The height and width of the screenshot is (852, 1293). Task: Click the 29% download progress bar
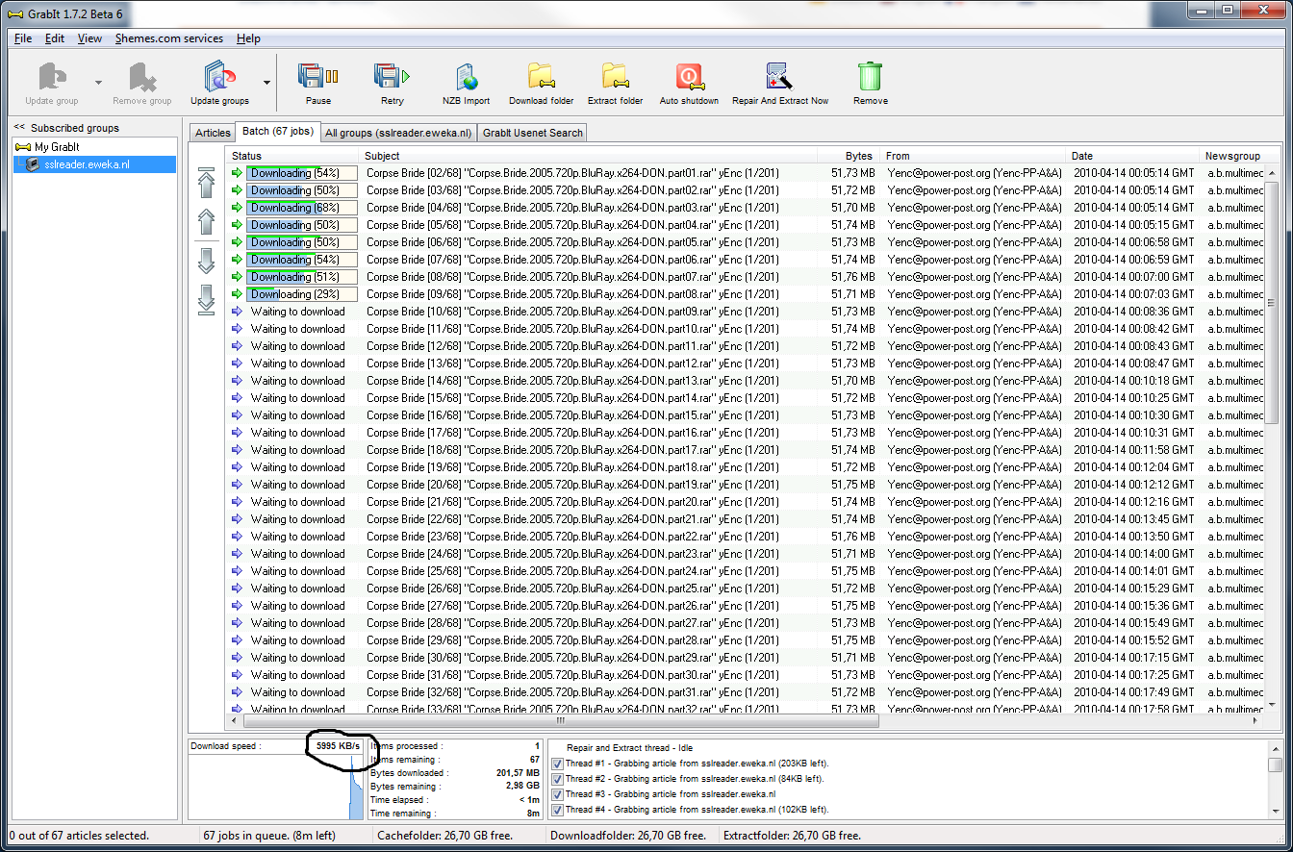(x=302, y=294)
